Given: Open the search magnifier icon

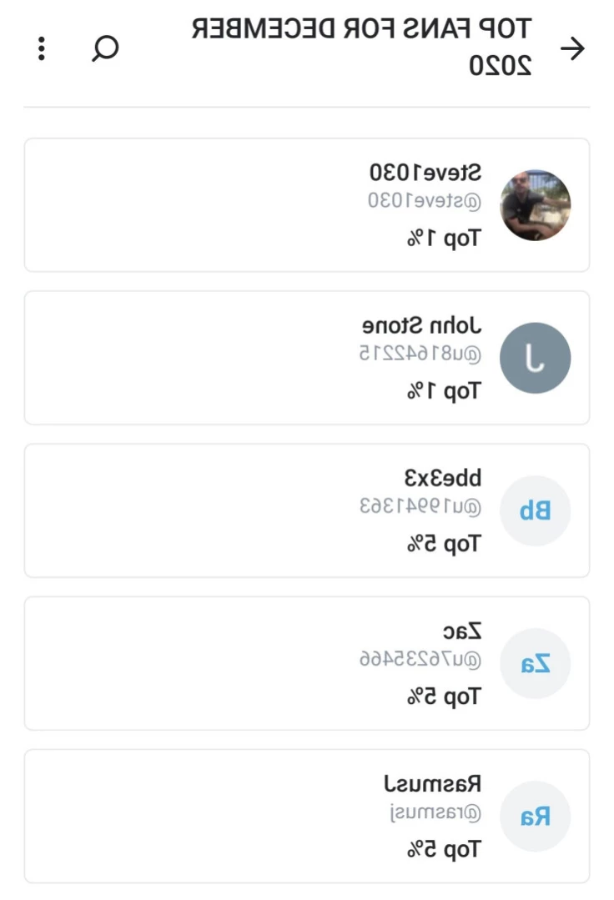Looking at the screenshot, I should coord(106,48).
